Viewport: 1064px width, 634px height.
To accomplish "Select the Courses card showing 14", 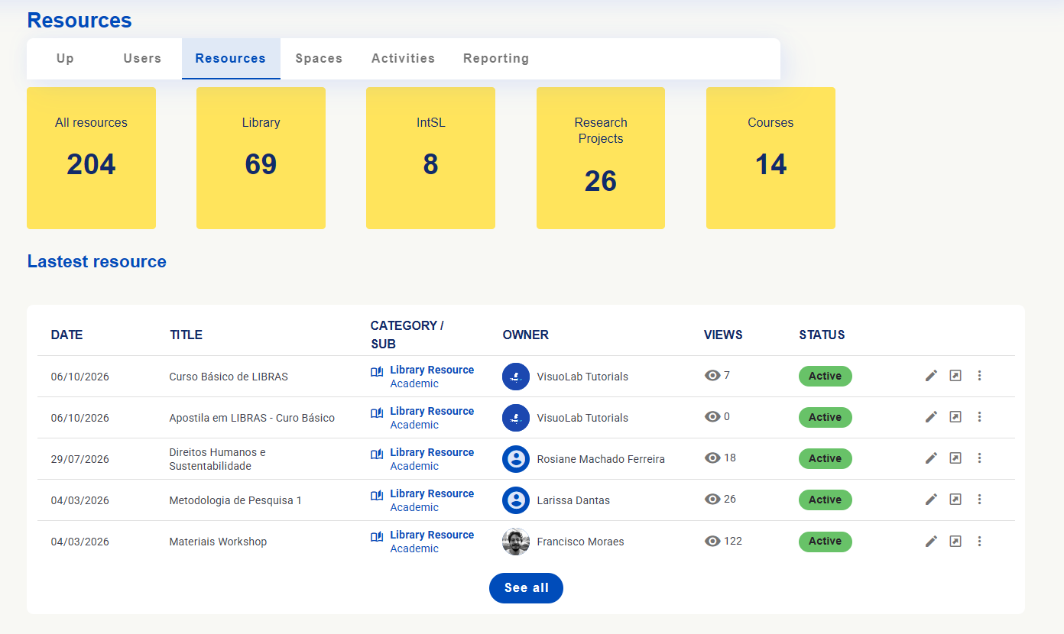I will tap(770, 158).
